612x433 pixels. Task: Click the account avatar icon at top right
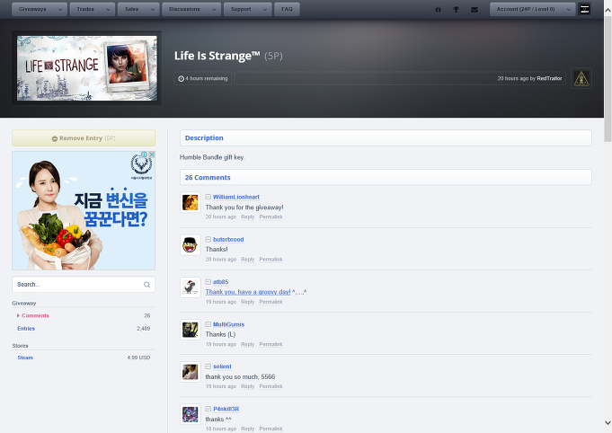[584, 9]
